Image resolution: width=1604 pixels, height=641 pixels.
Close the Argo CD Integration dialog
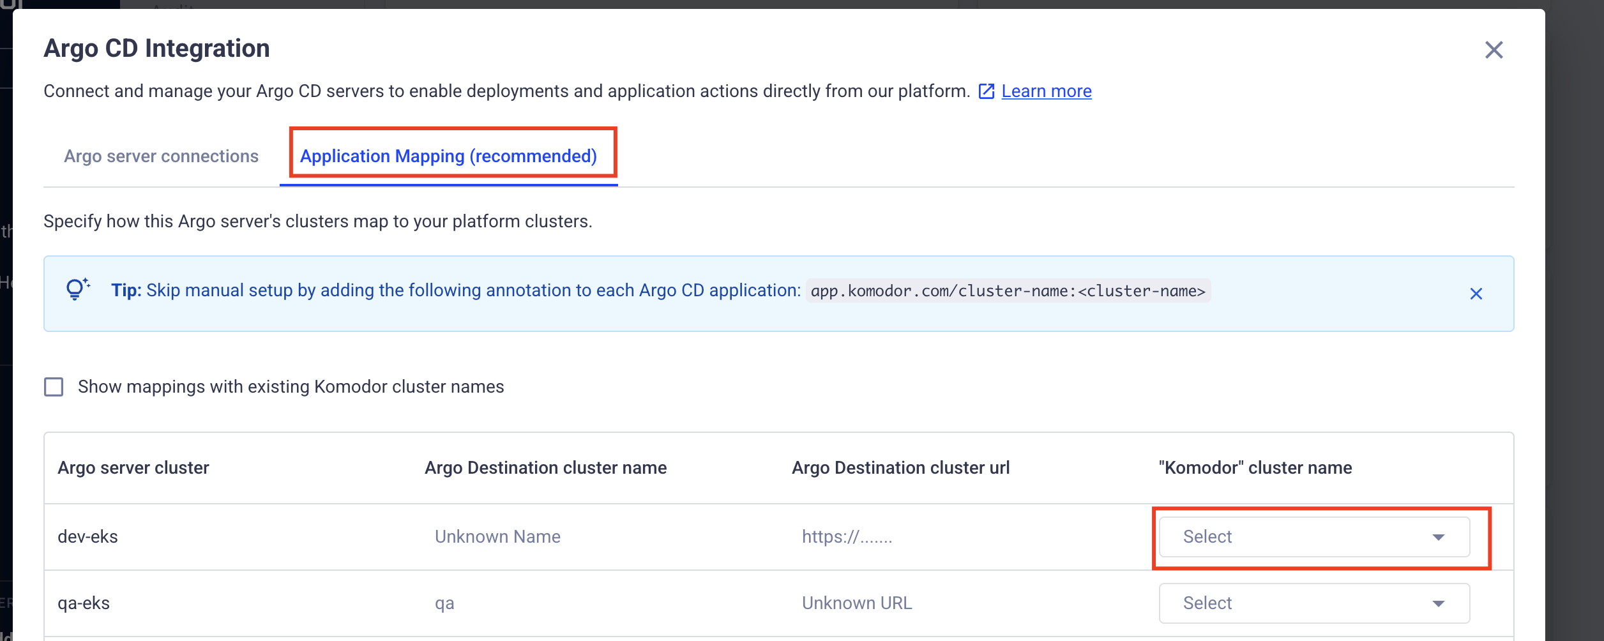tap(1494, 50)
